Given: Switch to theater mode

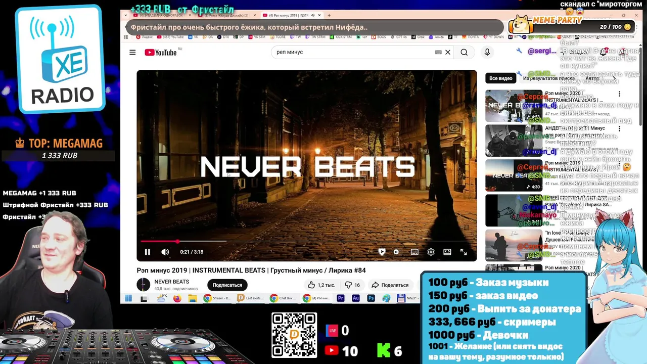Looking at the screenshot, I should pos(447,252).
